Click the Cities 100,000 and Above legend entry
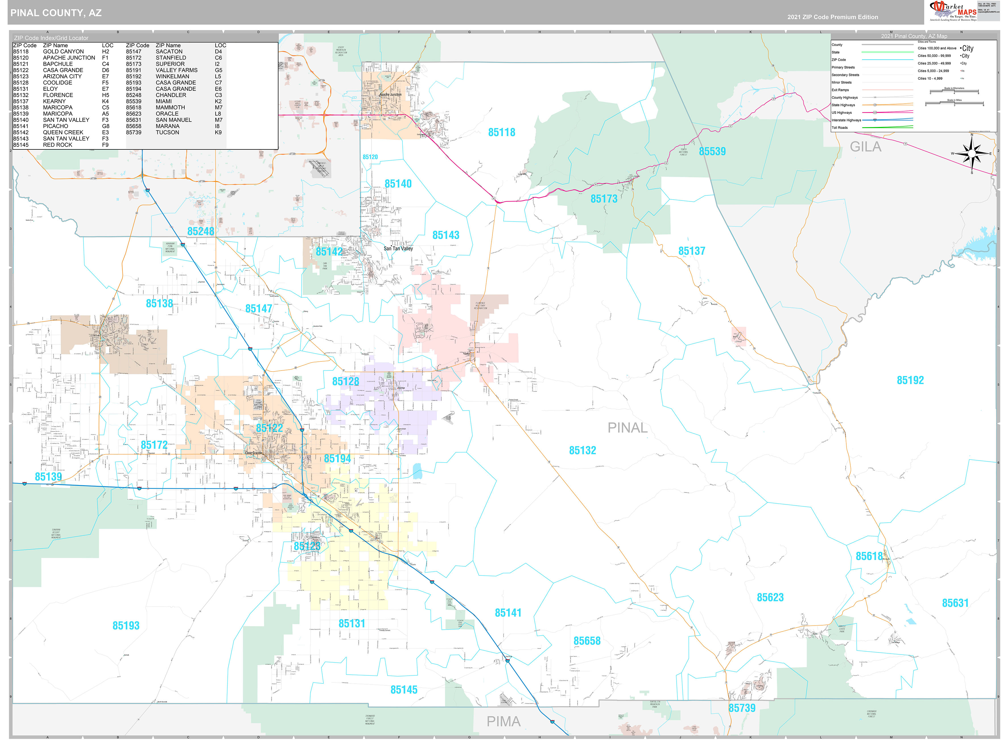This screenshot has width=1005, height=740. click(x=946, y=48)
